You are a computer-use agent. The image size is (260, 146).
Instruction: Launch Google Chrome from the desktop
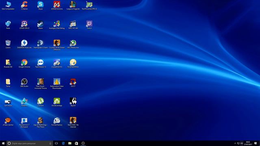point(24,64)
